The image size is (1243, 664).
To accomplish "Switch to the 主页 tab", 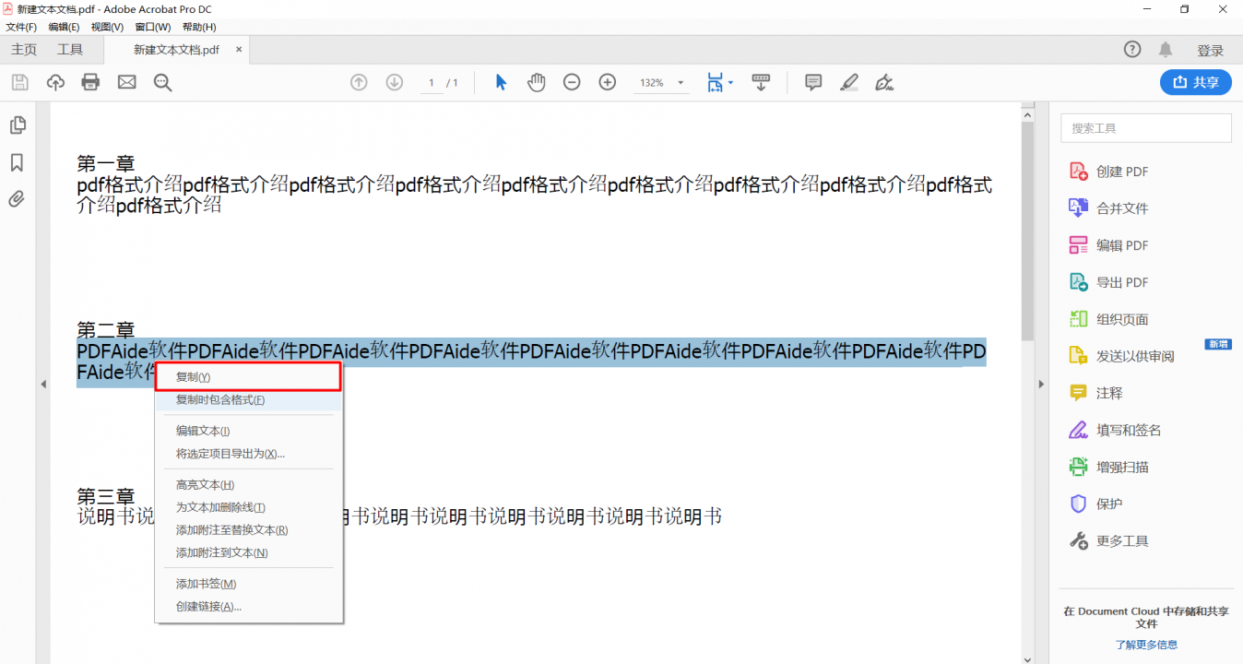I will (24, 50).
